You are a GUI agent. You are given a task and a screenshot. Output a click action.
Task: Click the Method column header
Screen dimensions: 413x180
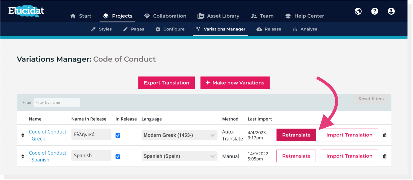click(x=230, y=119)
